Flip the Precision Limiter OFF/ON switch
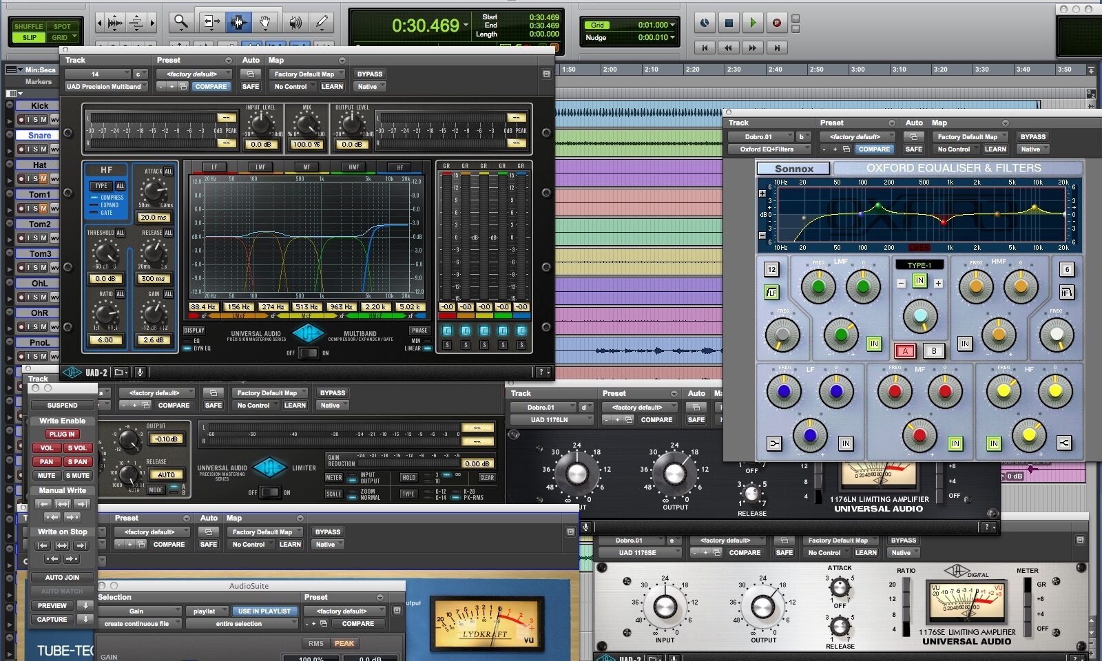Screen dimensions: 1102x661 pos(269,492)
